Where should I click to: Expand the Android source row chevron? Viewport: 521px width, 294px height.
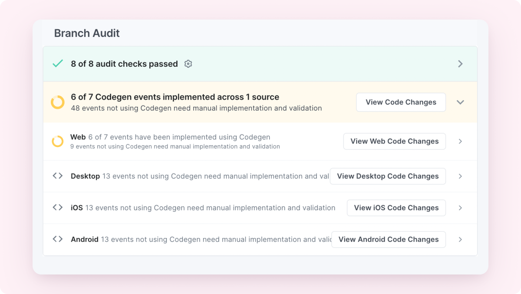point(460,239)
